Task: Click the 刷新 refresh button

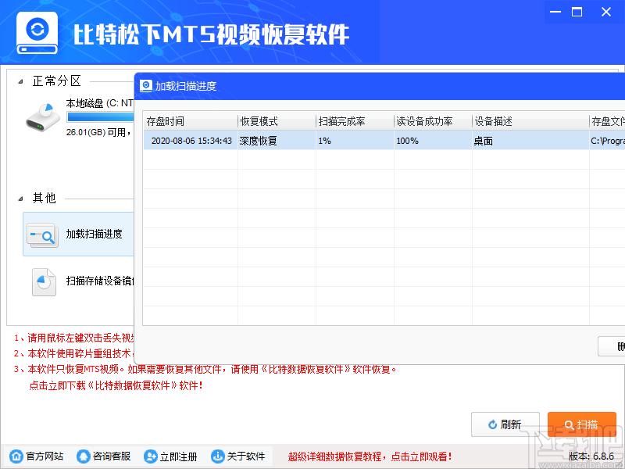Action: (505, 424)
